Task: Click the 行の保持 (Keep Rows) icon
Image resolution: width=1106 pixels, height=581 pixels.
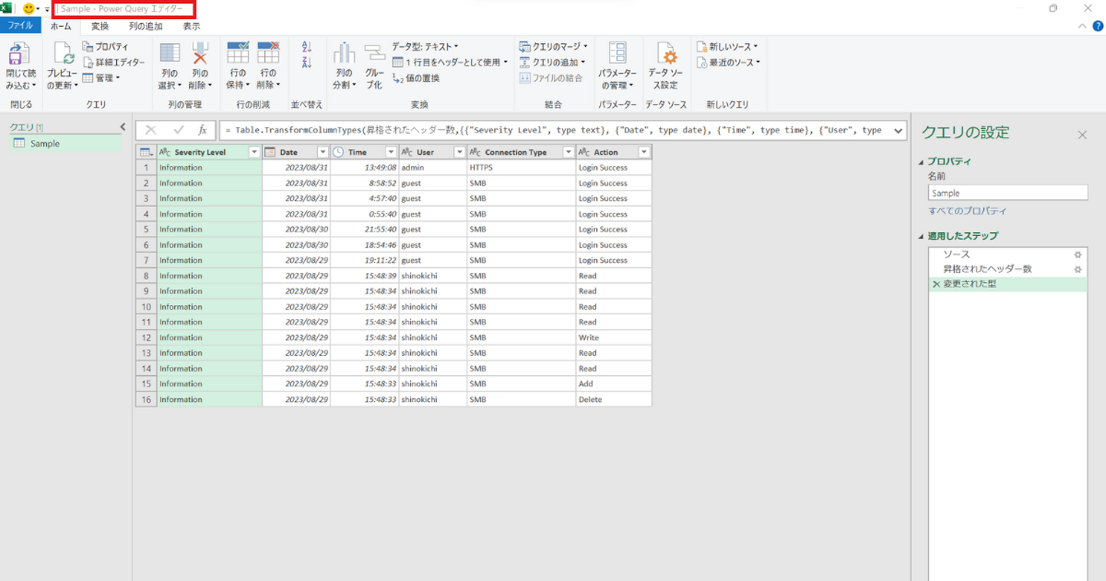Action: [237, 54]
